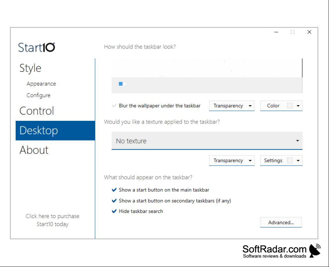Open the Appearance sub-item
The image size is (329, 267).
click(x=41, y=84)
